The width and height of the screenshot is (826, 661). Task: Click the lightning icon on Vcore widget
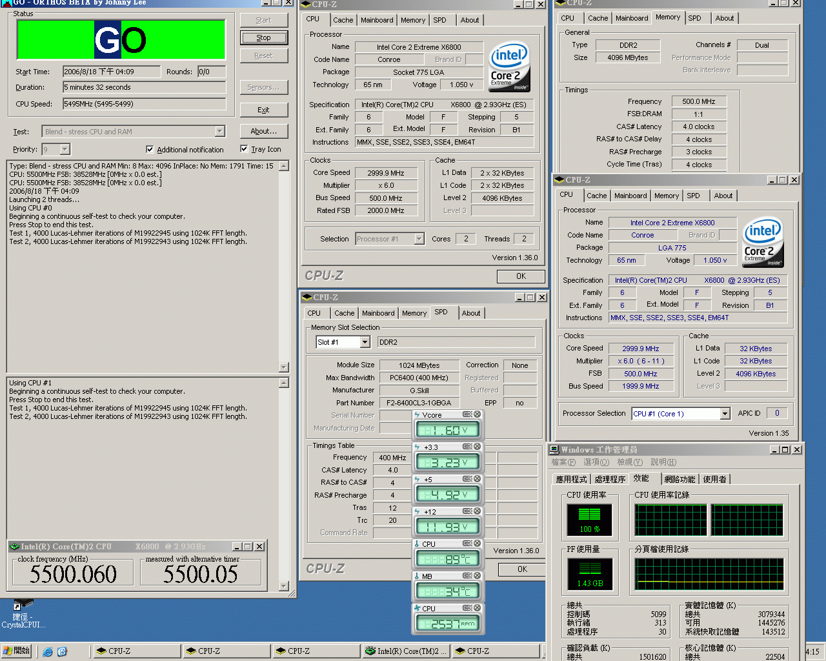click(x=418, y=414)
